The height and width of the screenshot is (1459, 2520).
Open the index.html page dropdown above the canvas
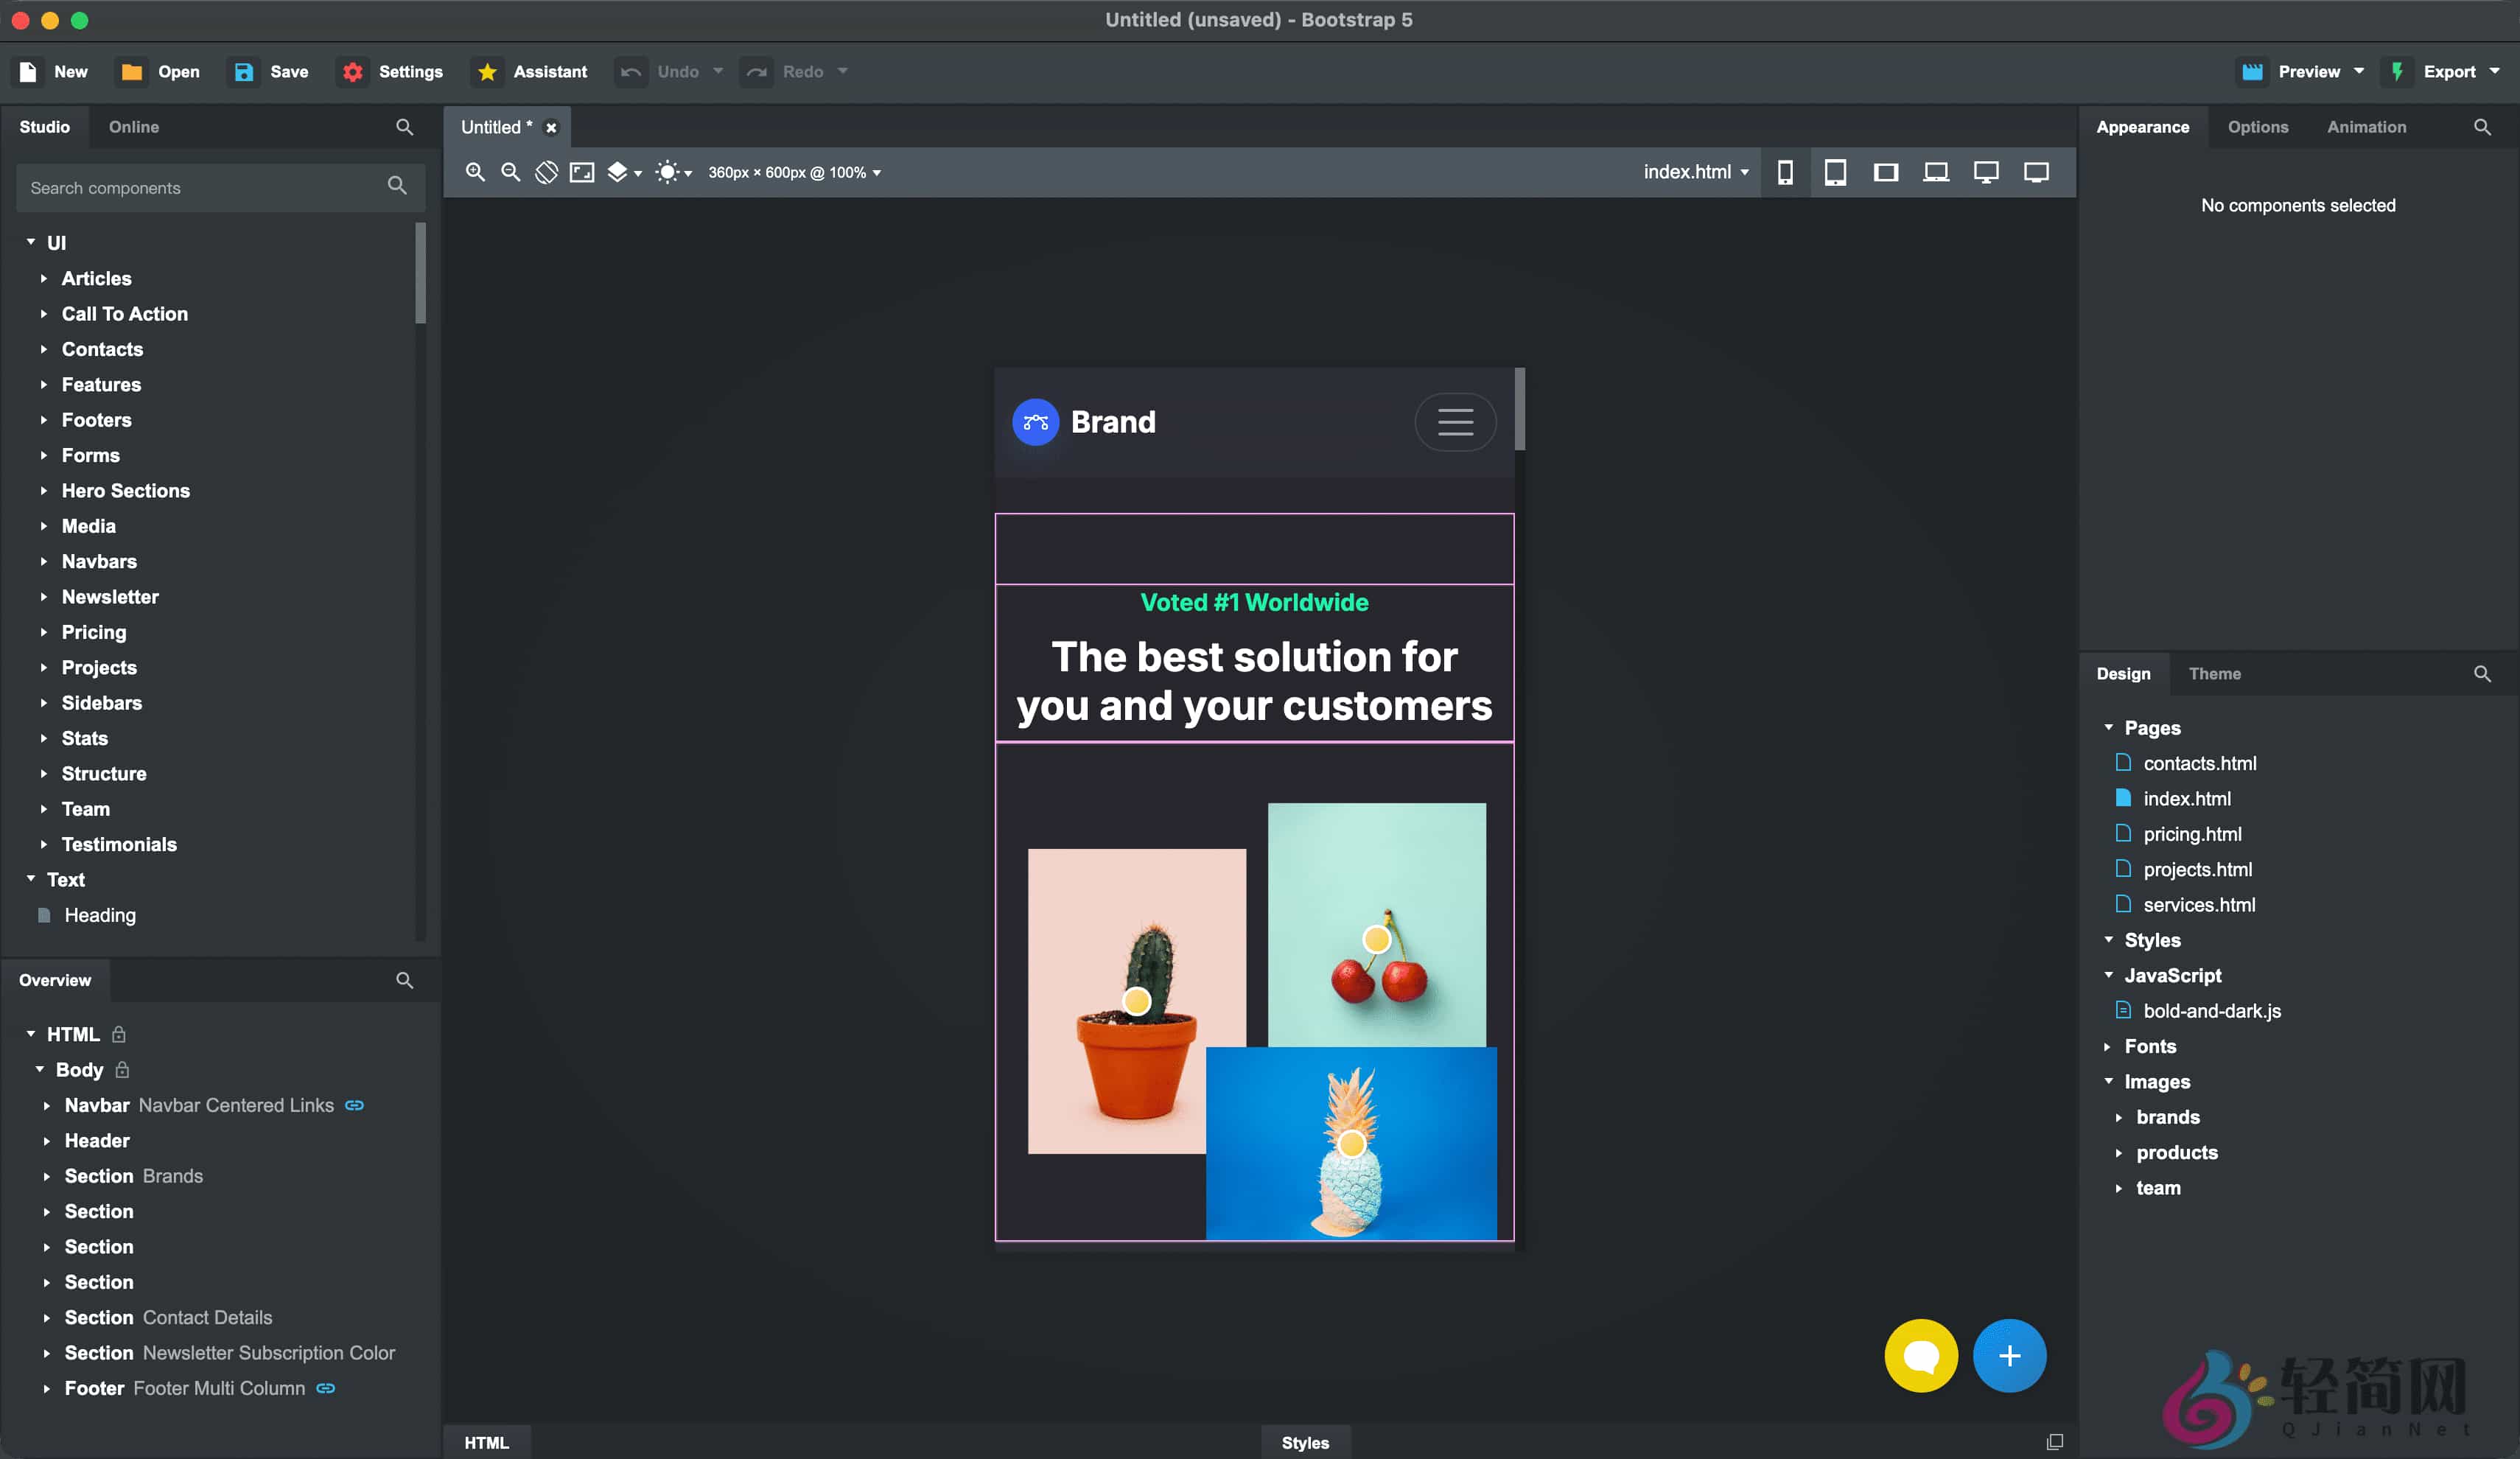1695,171
